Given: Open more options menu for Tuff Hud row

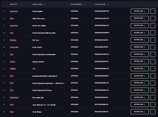Looking at the screenshot, I should (153, 40).
